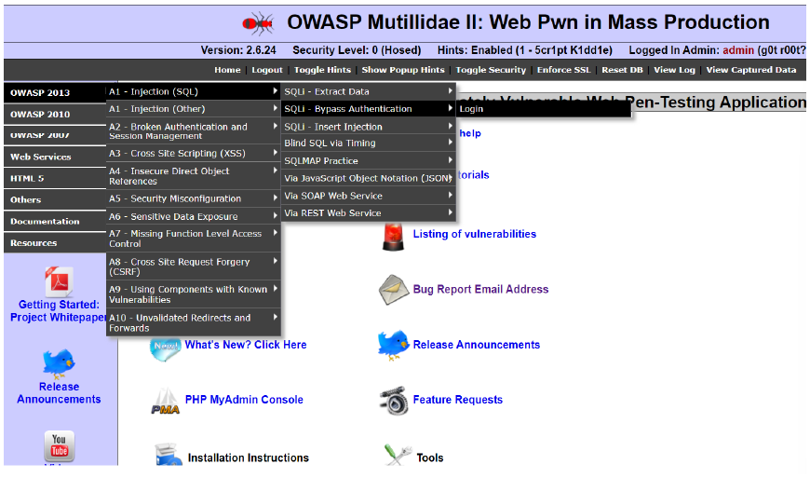The image size is (810, 478).
Task: Open View Log link
Action: click(x=675, y=70)
